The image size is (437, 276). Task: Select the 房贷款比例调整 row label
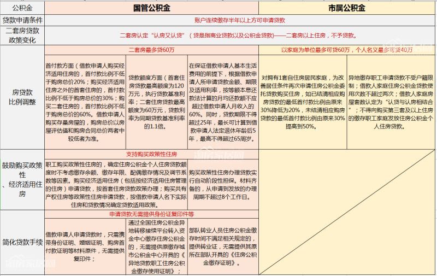pos(22,97)
